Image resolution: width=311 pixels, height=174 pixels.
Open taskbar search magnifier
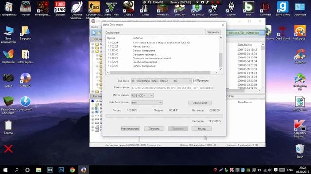(17, 170)
